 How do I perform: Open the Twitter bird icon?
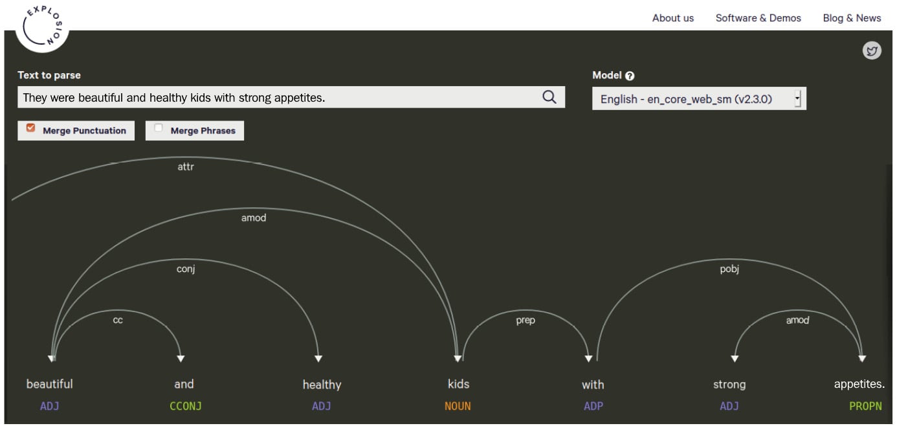872,51
